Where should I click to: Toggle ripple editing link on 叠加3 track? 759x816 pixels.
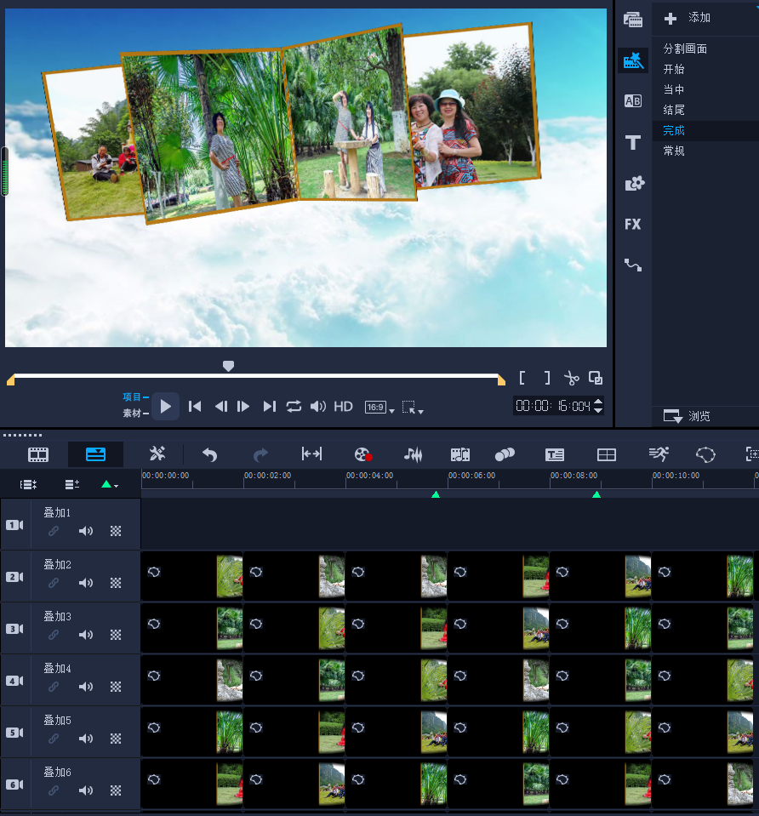click(x=54, y=635)
